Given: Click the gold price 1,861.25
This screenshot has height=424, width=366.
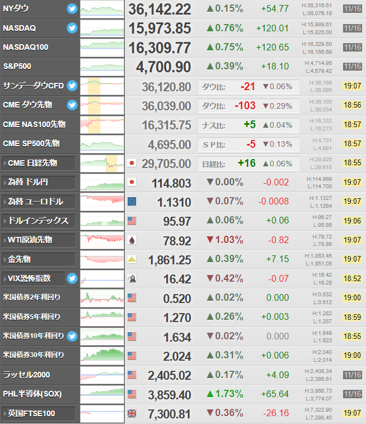Looking at the screenshot, I should point(170,260).
